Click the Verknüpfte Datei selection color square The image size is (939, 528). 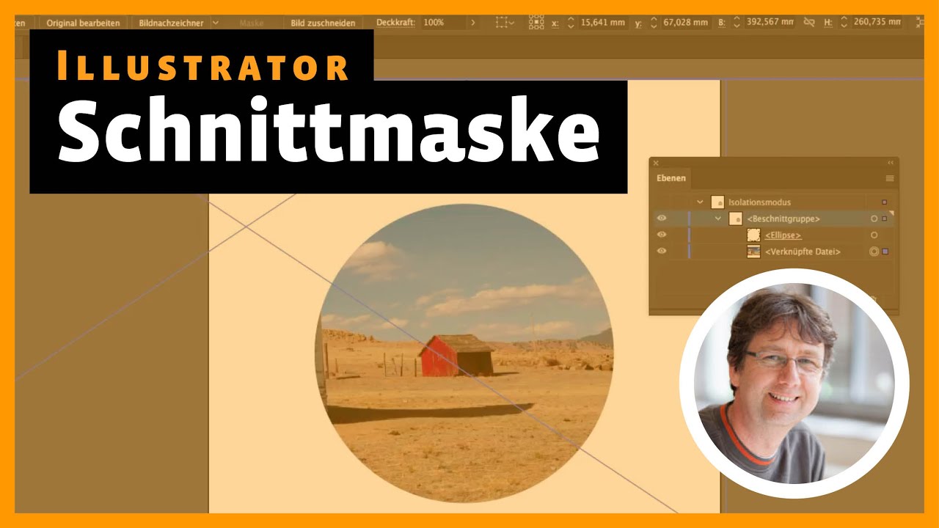tap(885, 252)
